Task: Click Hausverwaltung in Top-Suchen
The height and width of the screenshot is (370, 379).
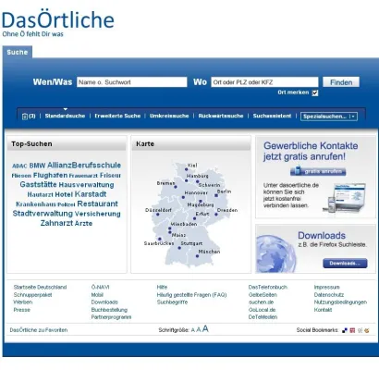Action: click(x=86, y=185)
